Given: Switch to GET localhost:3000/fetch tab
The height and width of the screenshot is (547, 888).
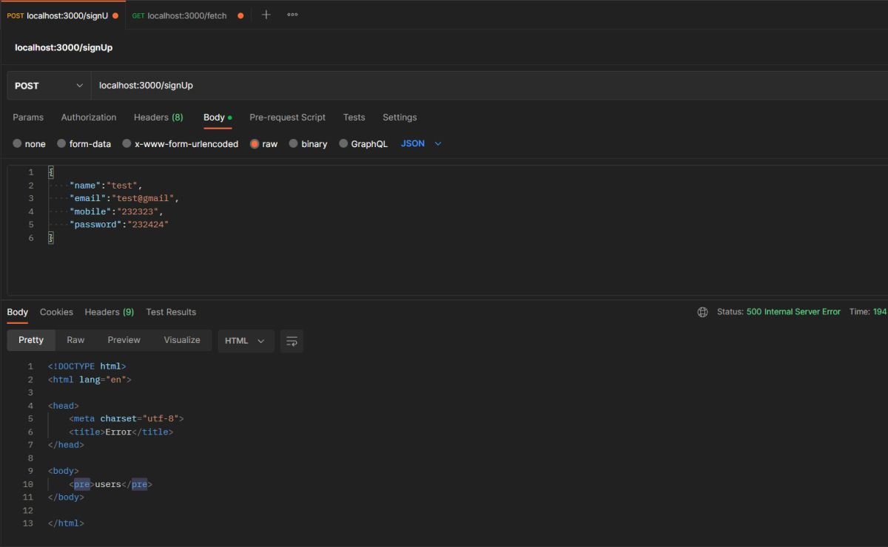Looking at the screenshot, I should click(188, 16).
